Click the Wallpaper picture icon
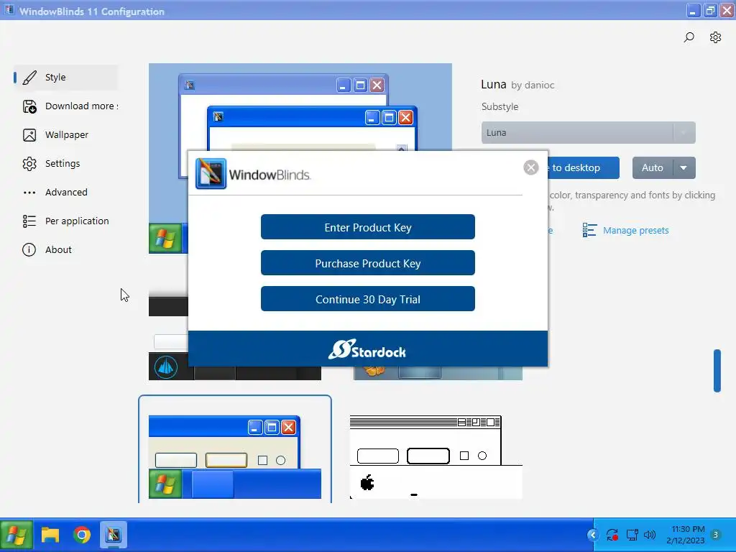Viewport: 736px width, 552px height. (x=29, y=135)
